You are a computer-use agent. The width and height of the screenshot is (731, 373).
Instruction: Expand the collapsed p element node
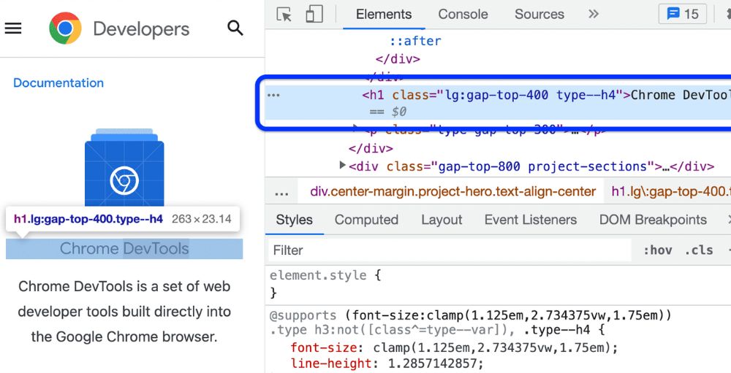[356, 130]
